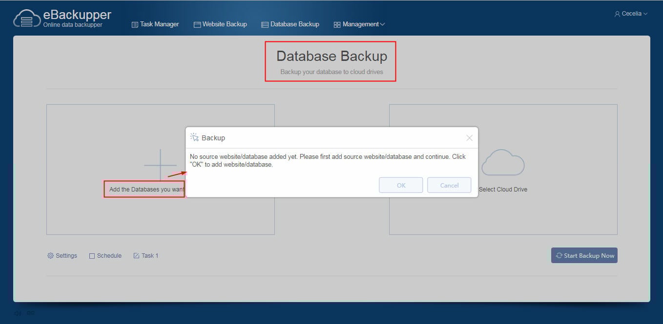Click the plus icon to add databases
Viewport: 663px width, 324px height.
click(x=160, y=166)
